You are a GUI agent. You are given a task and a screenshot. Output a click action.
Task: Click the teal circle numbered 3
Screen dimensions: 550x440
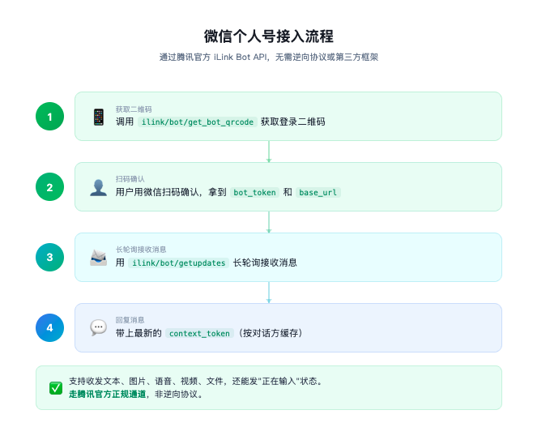49,258
